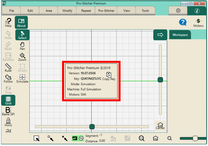Click the zoom 1:1 magnifier icon
This screenshot has width=208, height=146.
click(141, 138)
